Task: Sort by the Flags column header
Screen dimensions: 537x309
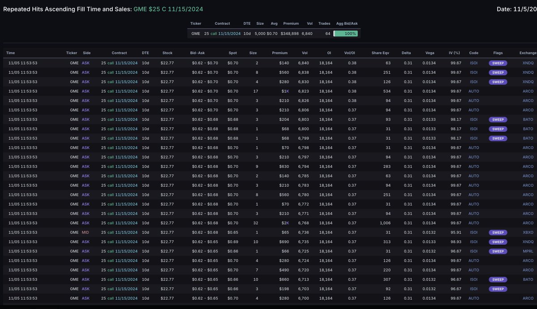Action: click(x=498, y=53)
